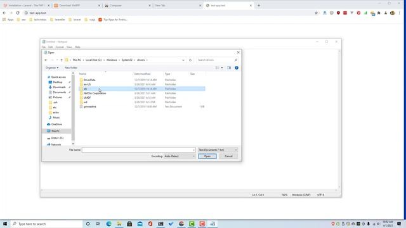Select the DriverData folder
The height and width of the screenshot is (228, 406).
point(89,80)
